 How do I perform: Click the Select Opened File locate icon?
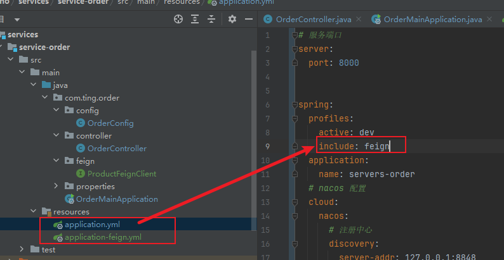click(178, 19)
